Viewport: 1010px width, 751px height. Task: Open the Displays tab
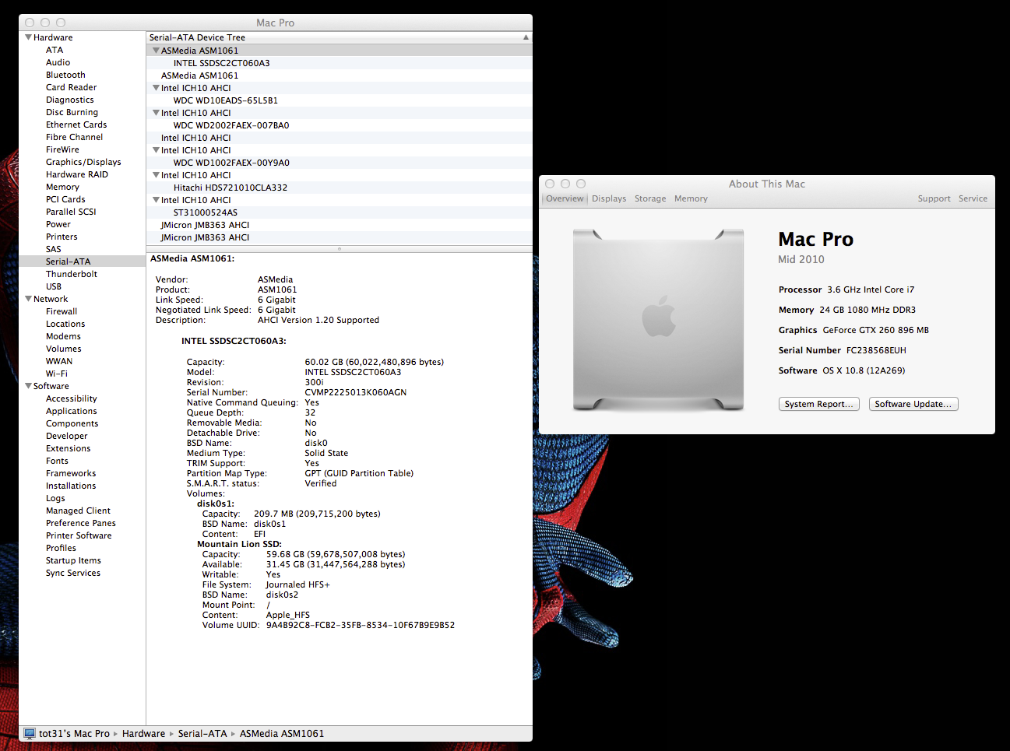(x=609, y=198)
